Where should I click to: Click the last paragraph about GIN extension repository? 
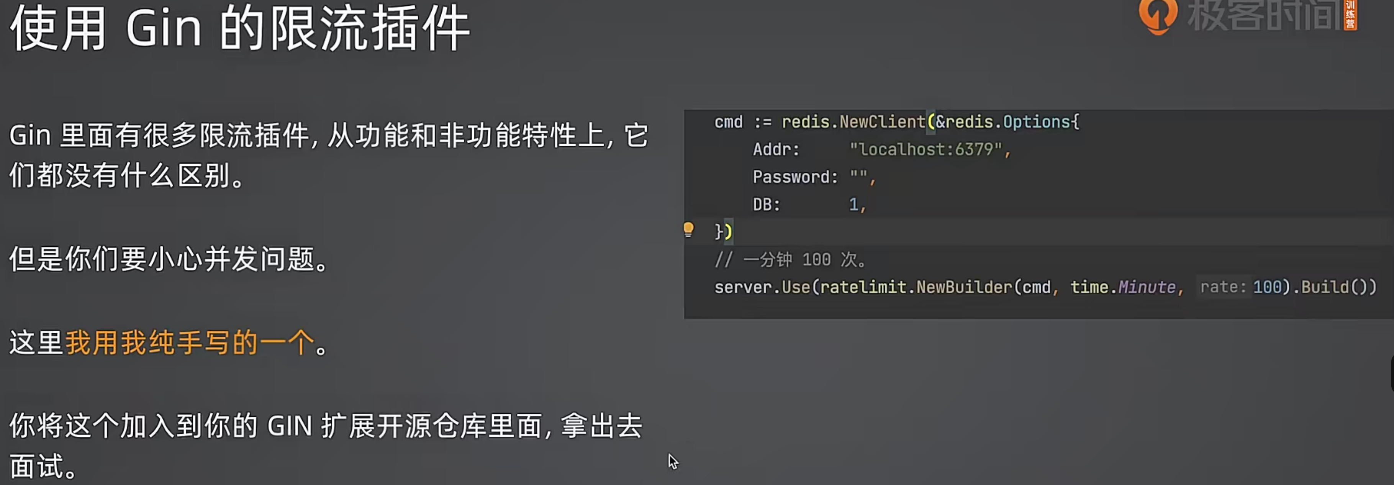pos(326,446)
